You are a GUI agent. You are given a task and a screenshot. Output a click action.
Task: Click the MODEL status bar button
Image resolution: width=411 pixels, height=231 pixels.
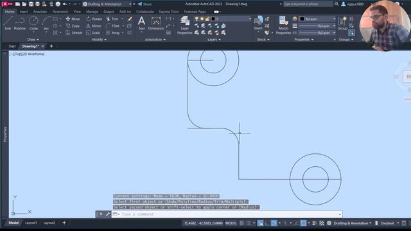click(x=231, y=223)
